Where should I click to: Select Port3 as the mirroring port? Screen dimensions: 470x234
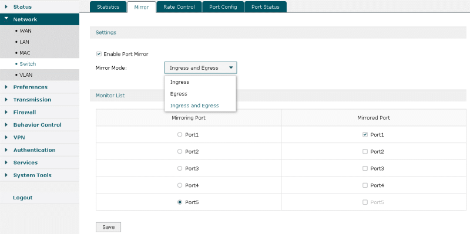180,168
